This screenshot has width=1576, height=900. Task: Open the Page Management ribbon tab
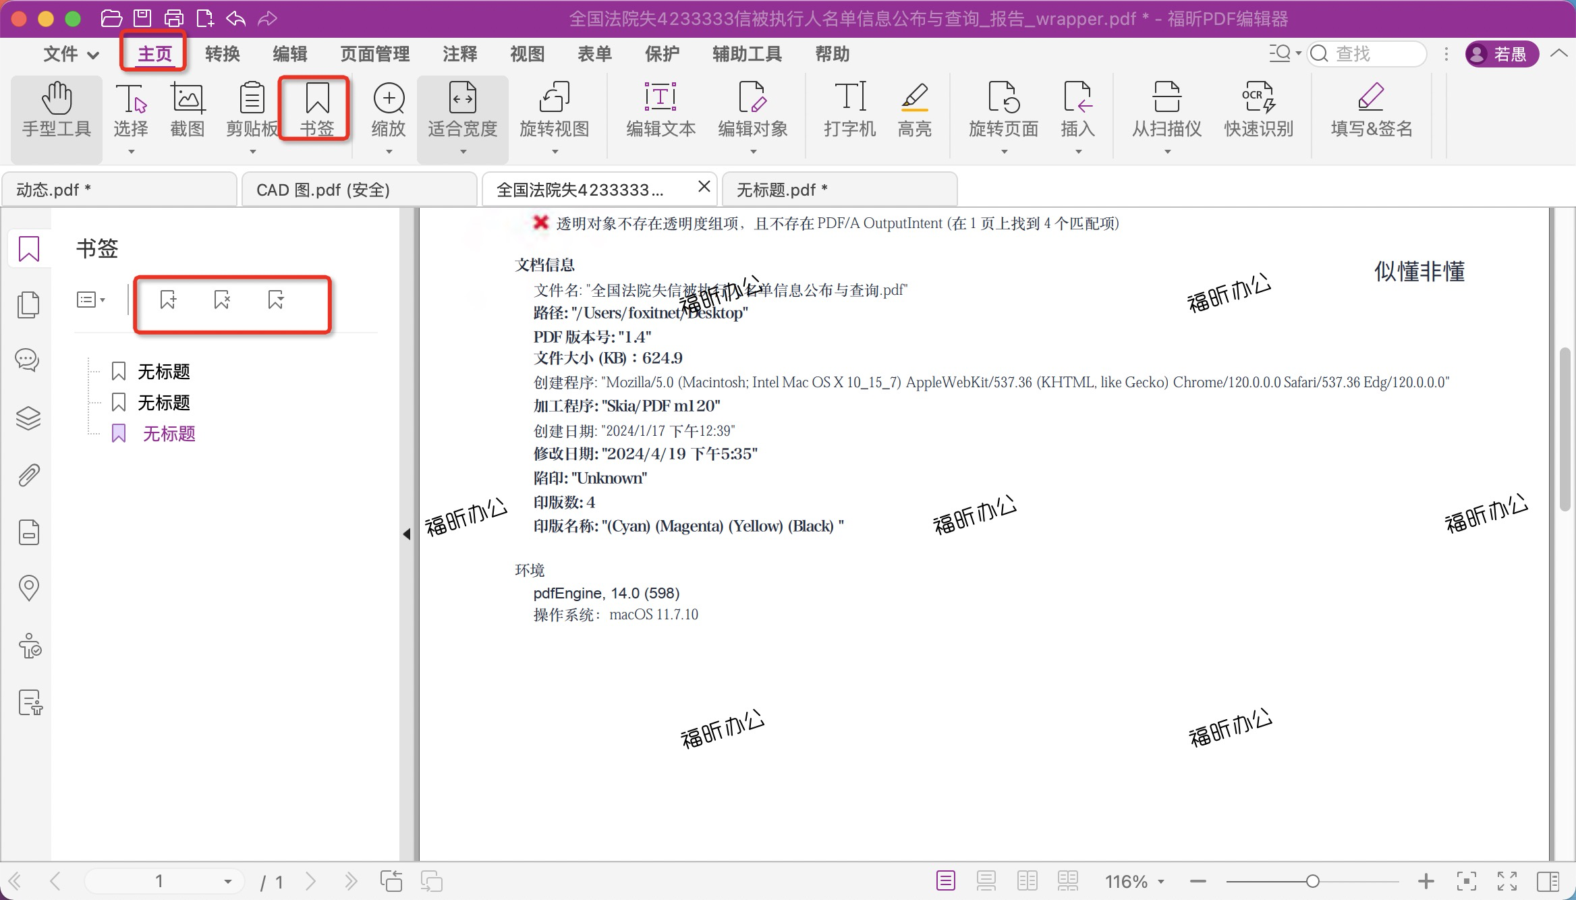pyautogui.click(x=375, y=54)
